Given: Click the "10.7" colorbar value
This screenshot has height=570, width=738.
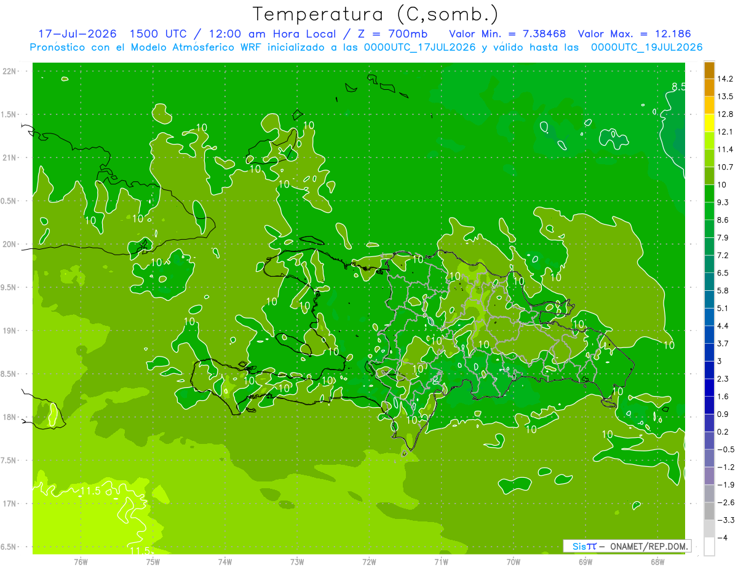Looking at the screenshot, I should pyautogui.click(x=725, y=167).
